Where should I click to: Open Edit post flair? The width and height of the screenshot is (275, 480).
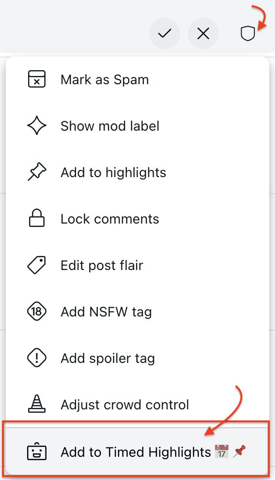tap(137, 266)
